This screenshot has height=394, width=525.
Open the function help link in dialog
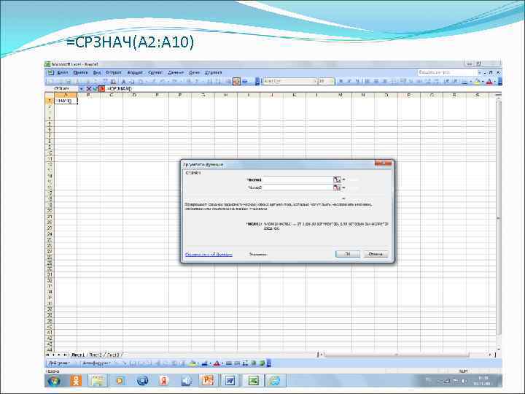point(209,255)
